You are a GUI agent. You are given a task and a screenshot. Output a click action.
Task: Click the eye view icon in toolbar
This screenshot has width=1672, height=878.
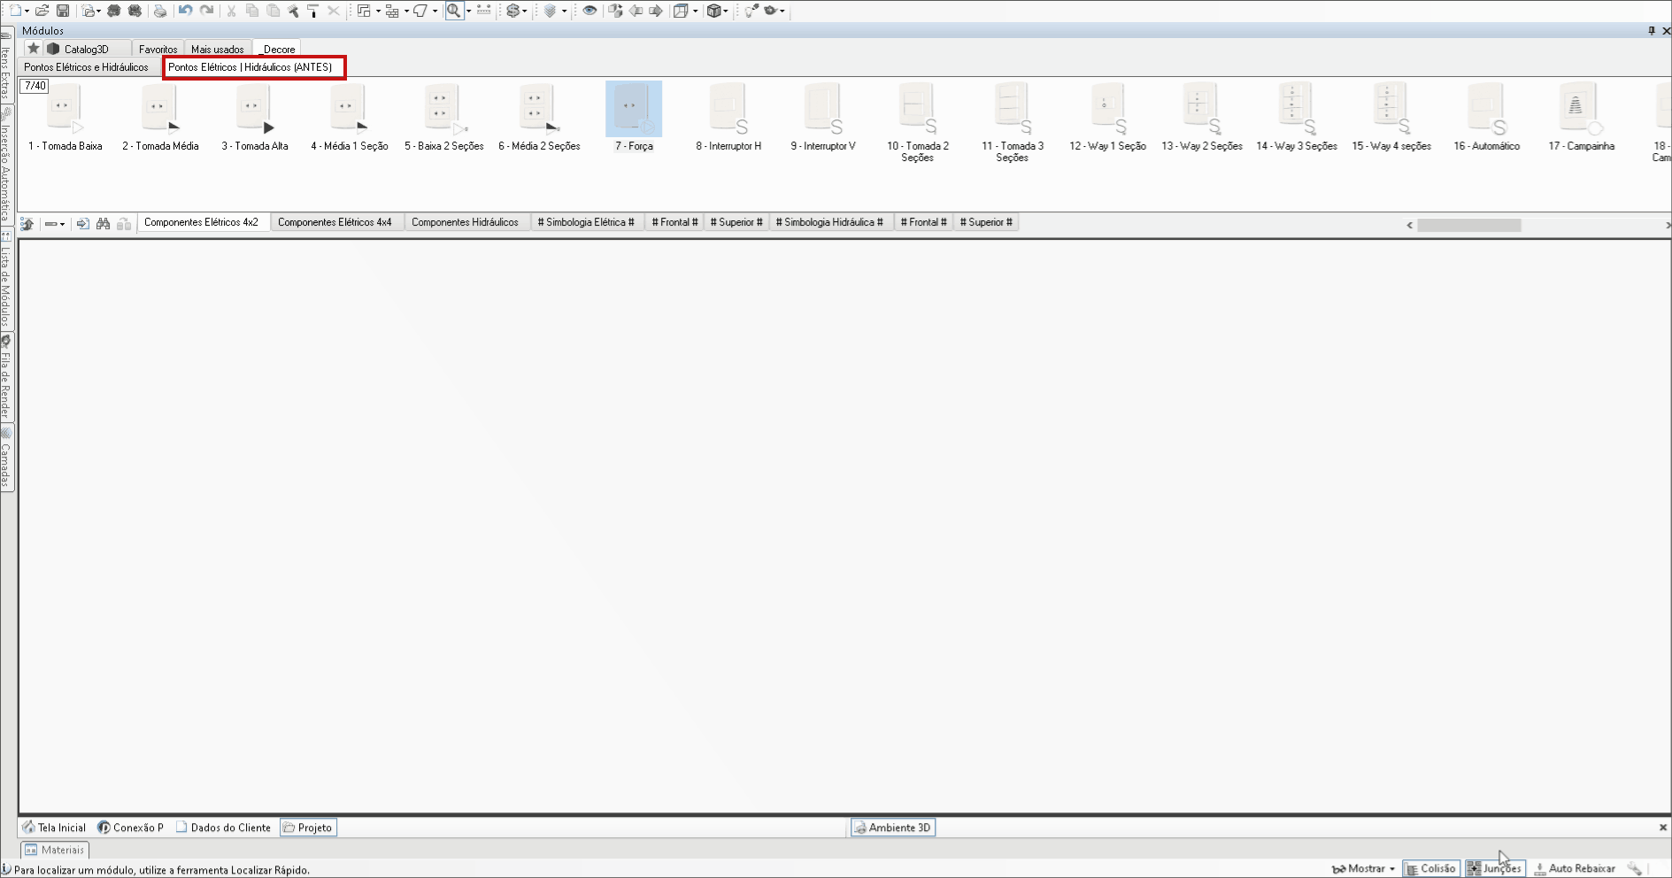589,11
